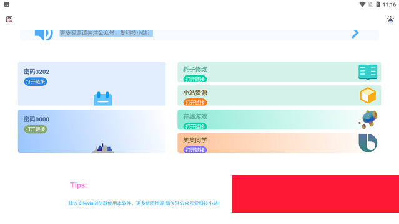The image size is (399, 224).
Task: Tap the mountain icon in 密码0000 card
Action: point(103,148)
